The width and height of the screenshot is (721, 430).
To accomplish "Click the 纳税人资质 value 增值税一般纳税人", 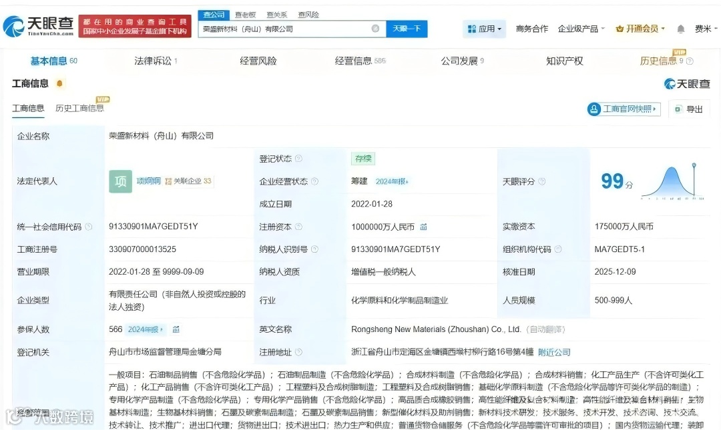I will tap(383, 271).
